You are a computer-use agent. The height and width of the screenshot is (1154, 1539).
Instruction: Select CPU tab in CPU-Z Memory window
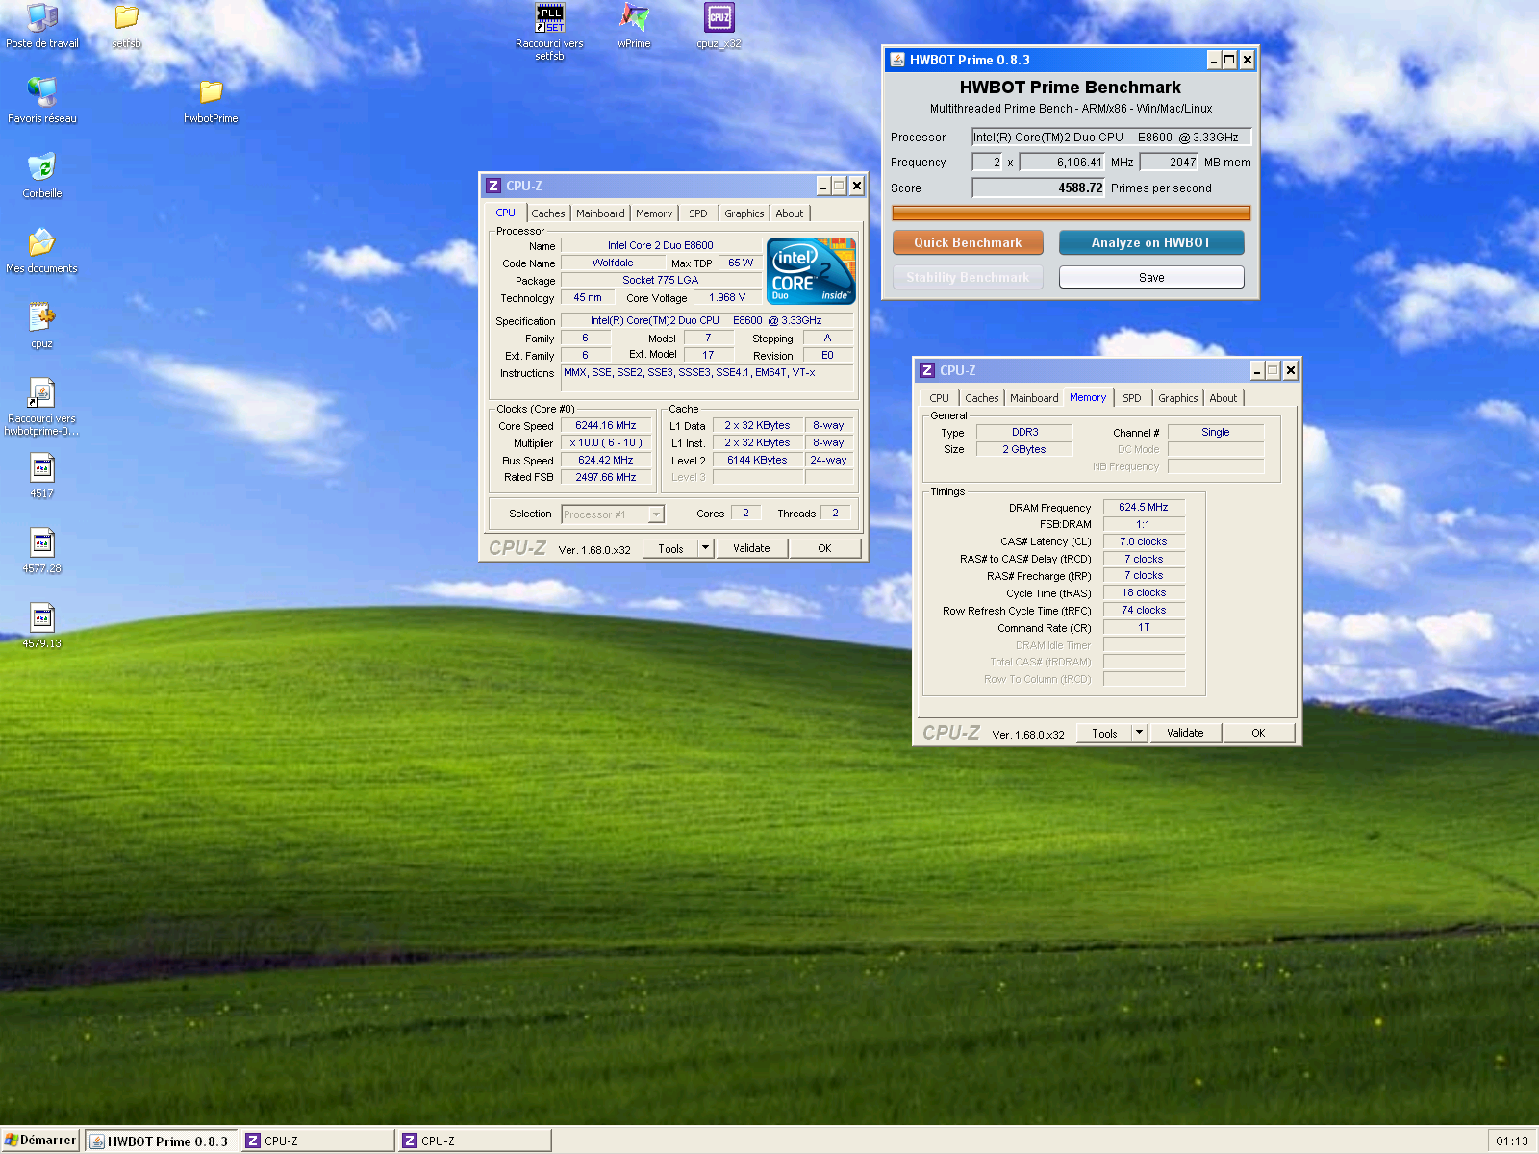(x=940, y=398)
